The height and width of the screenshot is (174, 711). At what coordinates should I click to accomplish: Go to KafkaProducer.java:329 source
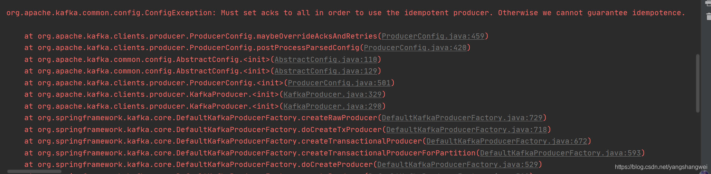tap(332, 94)
